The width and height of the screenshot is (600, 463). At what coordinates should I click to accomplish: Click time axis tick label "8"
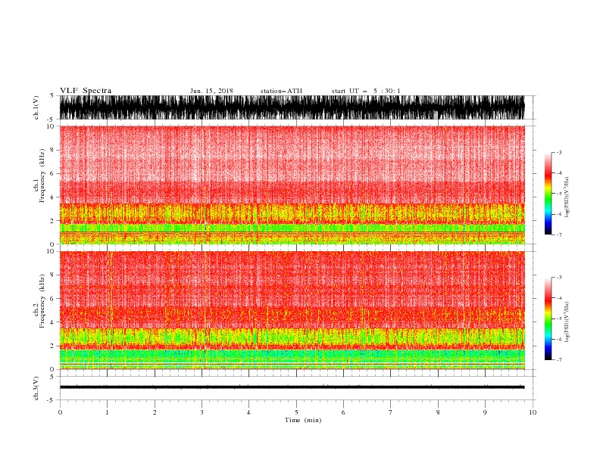(438, 412)
